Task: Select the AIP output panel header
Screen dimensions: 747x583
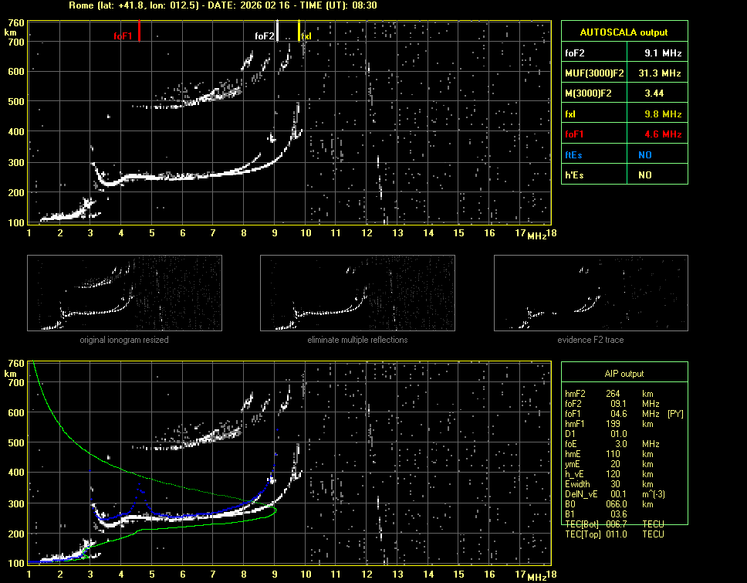Action: (624, 374)
